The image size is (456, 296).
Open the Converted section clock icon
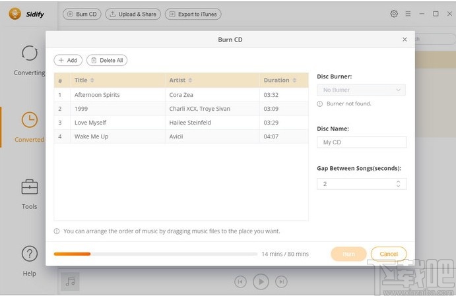[x=30, y=120]
